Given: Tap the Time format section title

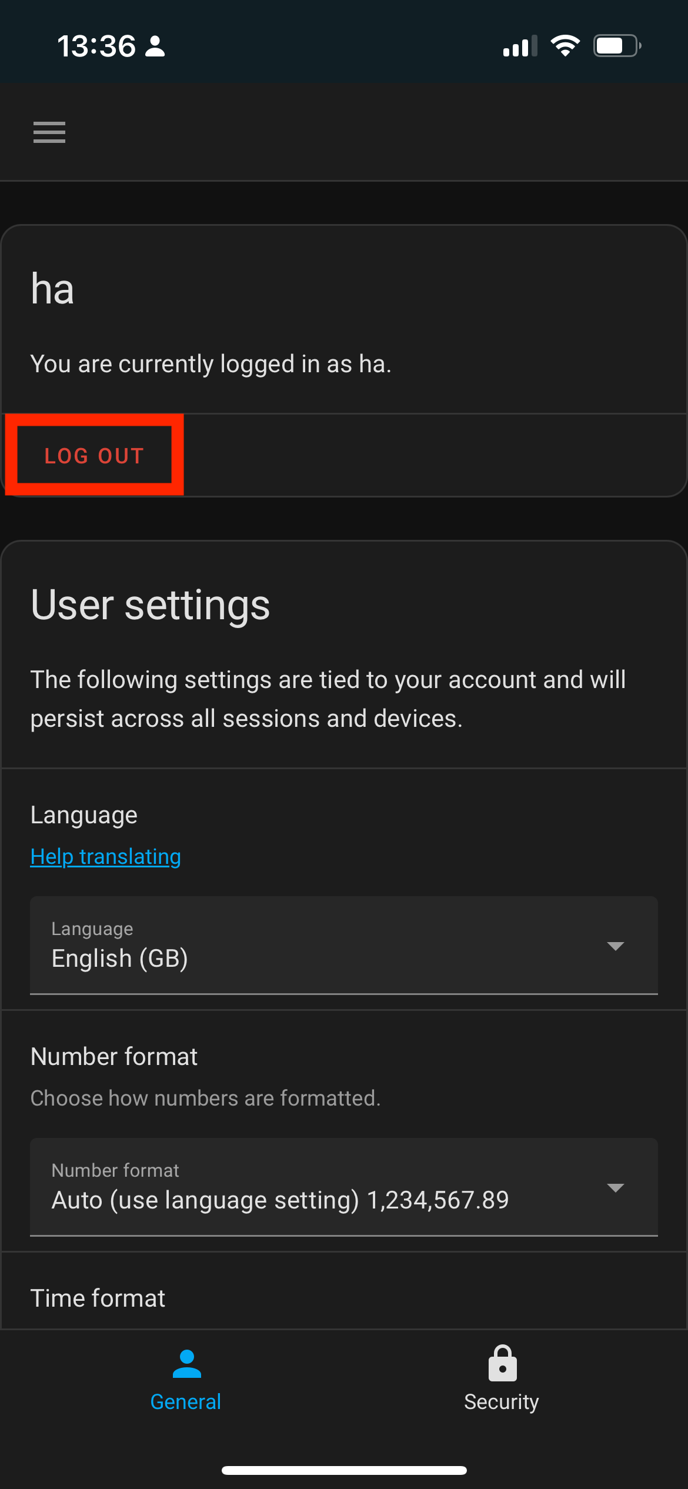Looking at the screenshot, I should 98,1298.
